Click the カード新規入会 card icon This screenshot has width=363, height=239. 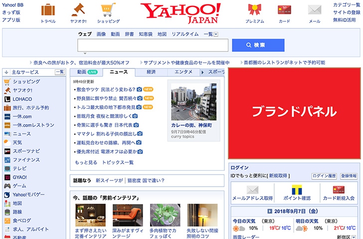pyautogui.click(x=339, y=190)
